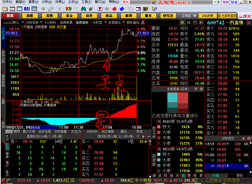Click the traffic light icon

69,9
